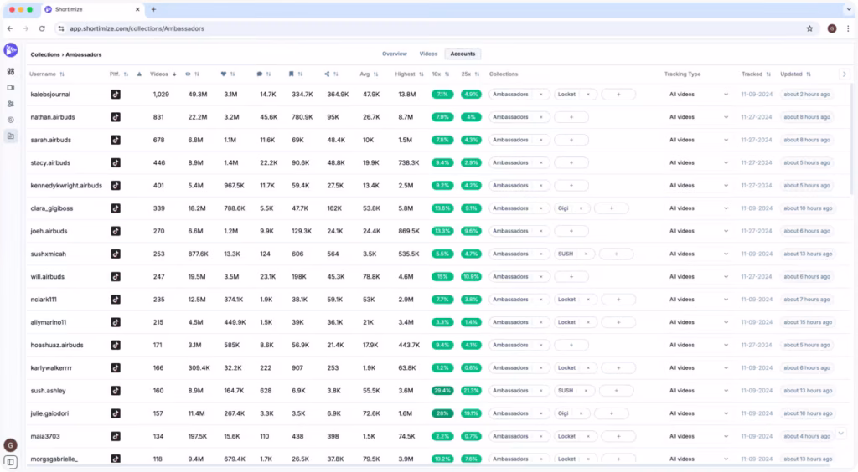Add a collection to sarah.airbuds with plus button

(x=571, y=140)
